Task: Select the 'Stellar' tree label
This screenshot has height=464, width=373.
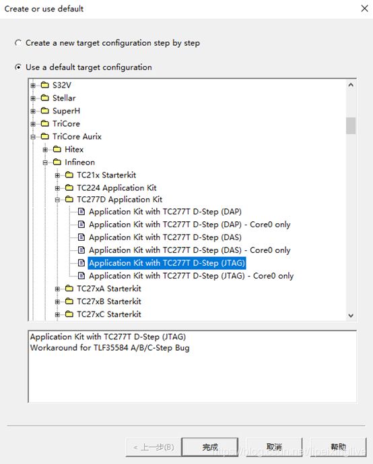Action: (64, 98)
